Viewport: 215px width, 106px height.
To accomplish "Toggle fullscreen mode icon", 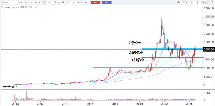I will pyautogui.click(x=213, y=3).
